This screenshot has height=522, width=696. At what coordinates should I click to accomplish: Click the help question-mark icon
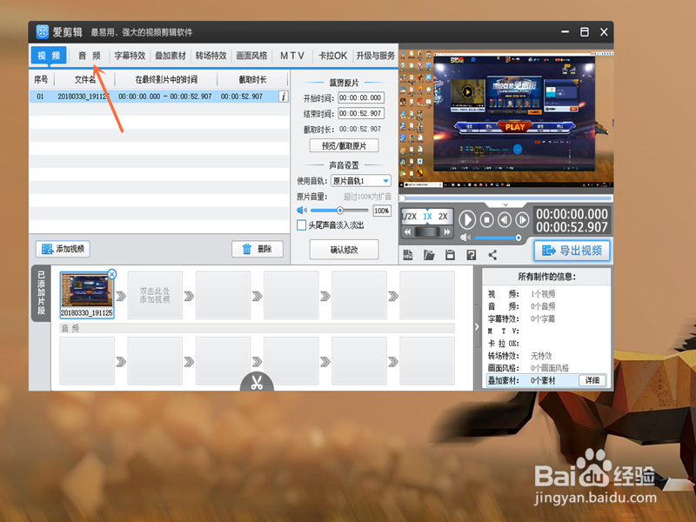(x=472, y=255)
